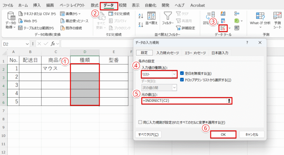
Task: Click the 元の値 source input field
Action: point(184,101)
